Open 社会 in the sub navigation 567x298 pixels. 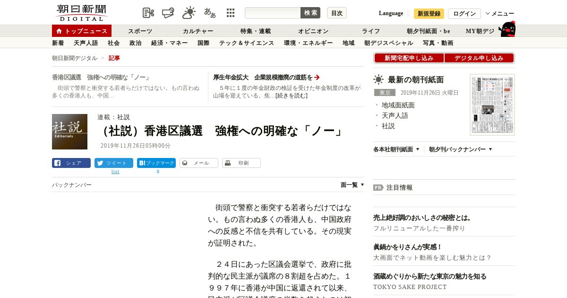[x=114, y=43]
